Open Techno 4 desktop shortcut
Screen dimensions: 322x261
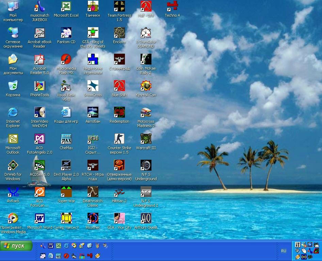click(172, 6)
